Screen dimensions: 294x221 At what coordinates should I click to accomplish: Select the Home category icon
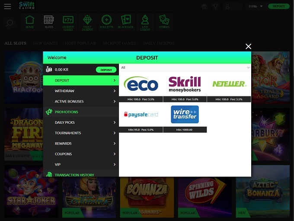coord(29,21)
